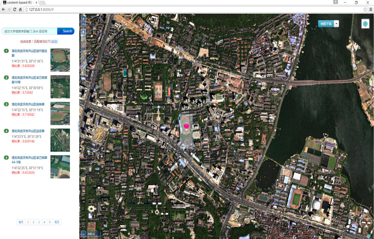Jump to the 尾页 last page
The image size is (374, 239).
[x=57, y=222]
